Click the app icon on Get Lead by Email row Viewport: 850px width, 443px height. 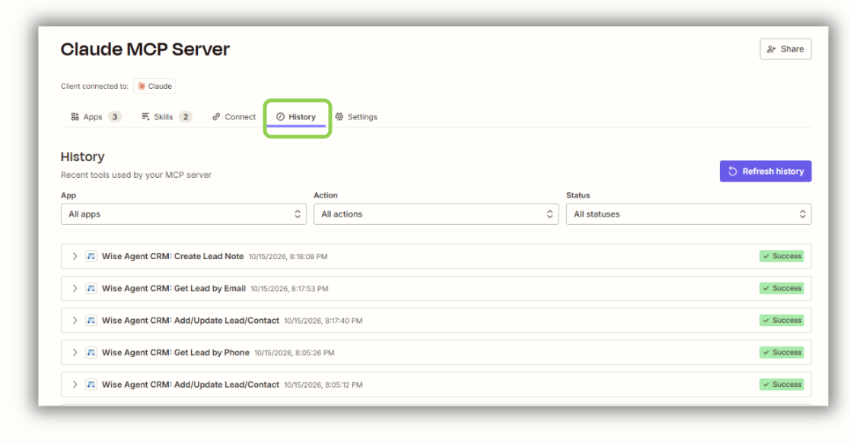click(91, 288)
